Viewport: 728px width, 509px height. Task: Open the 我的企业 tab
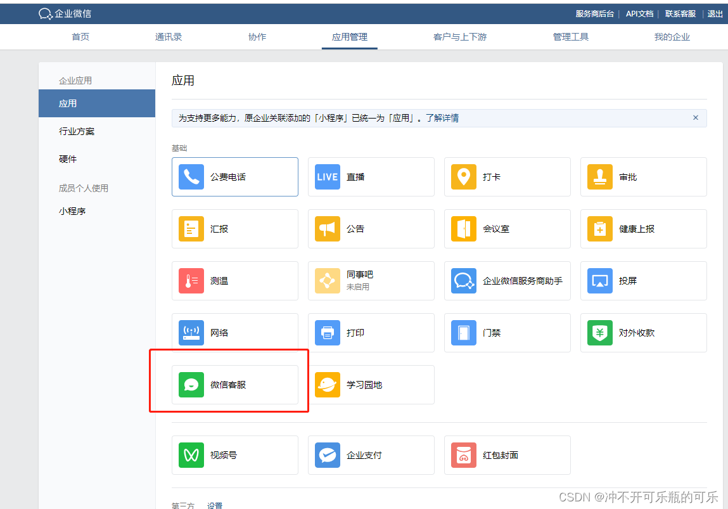[672, 37]
